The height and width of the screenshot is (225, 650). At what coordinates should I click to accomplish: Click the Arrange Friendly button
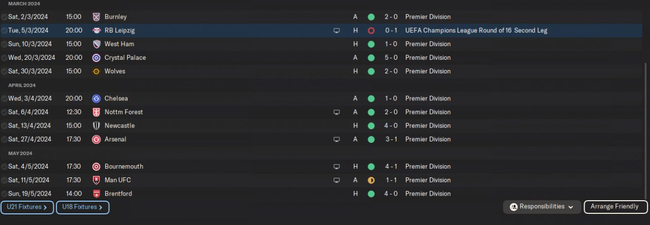(615, 207)
